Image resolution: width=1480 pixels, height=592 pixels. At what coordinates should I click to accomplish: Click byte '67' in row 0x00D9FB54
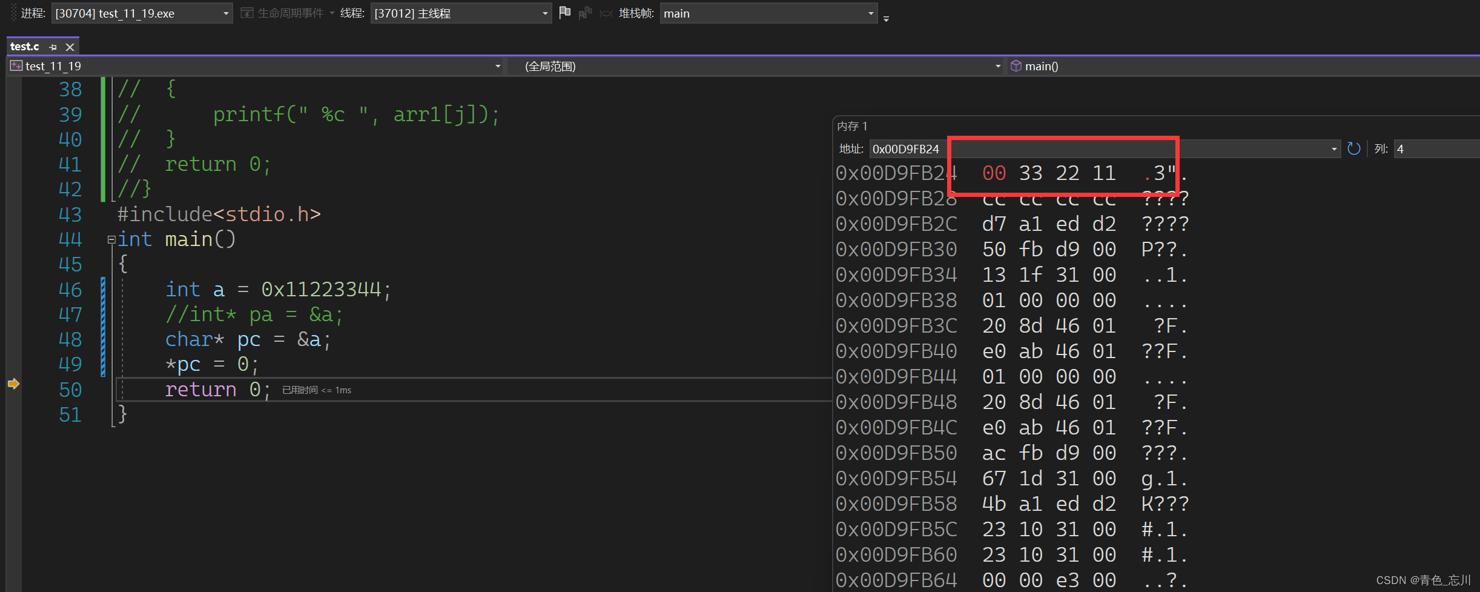click(994, 479)
